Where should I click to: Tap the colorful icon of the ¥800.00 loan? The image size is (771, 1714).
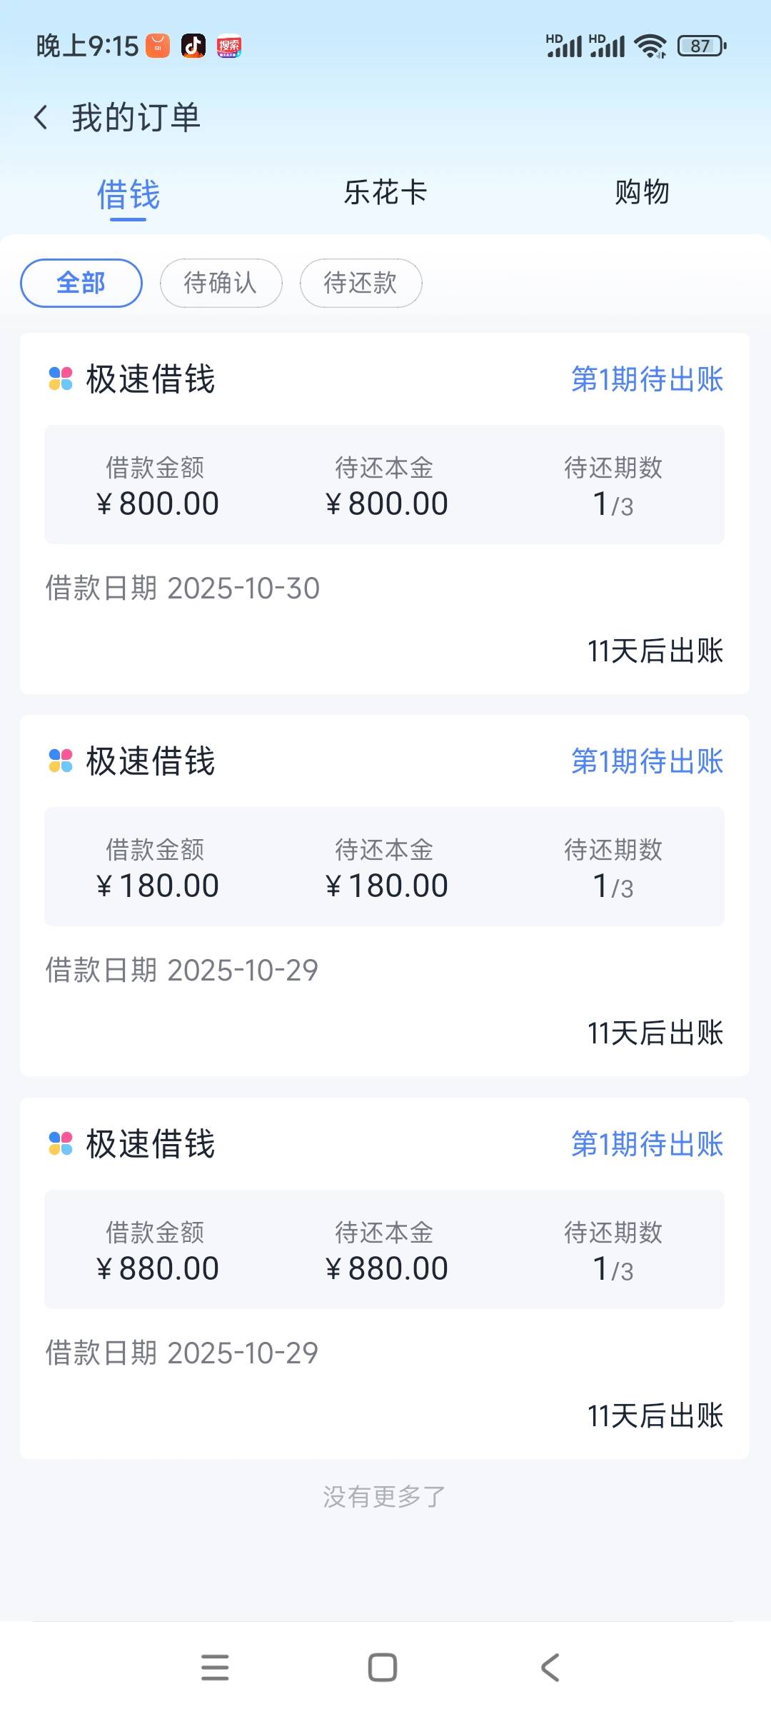coord(61,379)
